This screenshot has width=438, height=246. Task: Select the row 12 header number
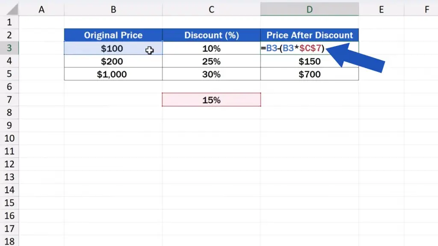click(x=9, y=164)
